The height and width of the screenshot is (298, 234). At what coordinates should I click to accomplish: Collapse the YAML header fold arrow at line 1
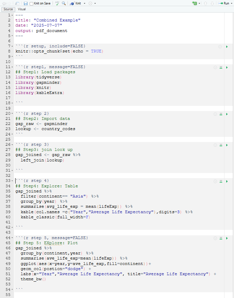(x=13, y=15)
